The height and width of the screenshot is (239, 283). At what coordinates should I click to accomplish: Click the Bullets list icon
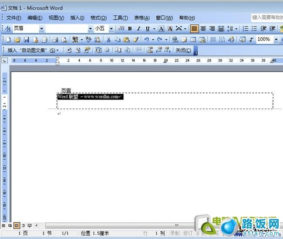pyautogui.click(x=254, y=29)
